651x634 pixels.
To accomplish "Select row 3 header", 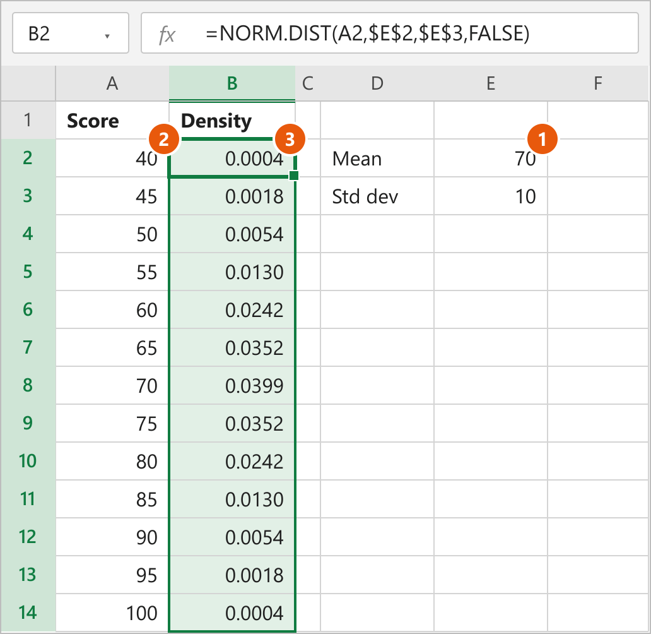I will click(x=28, y=196).
